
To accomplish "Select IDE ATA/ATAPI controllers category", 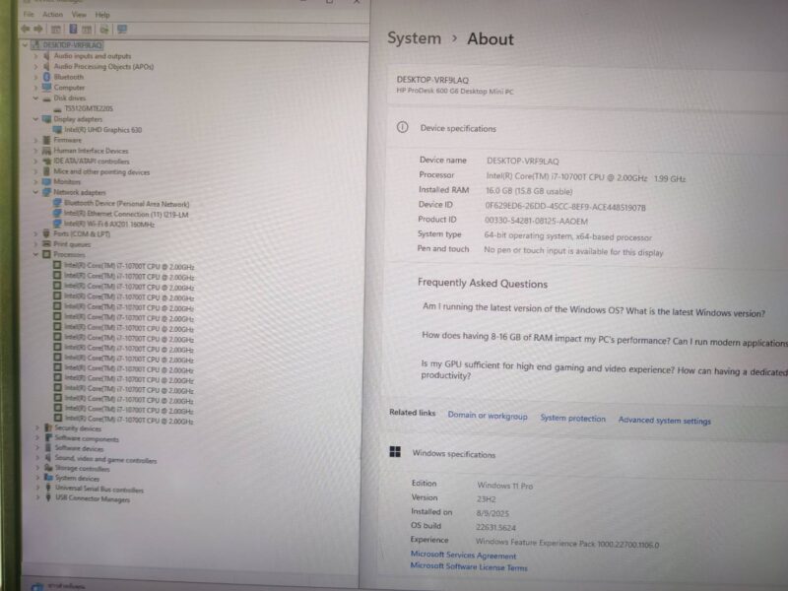I will 92,162.
